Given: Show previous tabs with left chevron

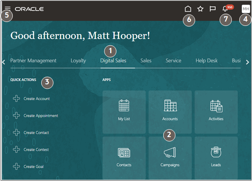Looking at the screenshot, I should (4, 62).
